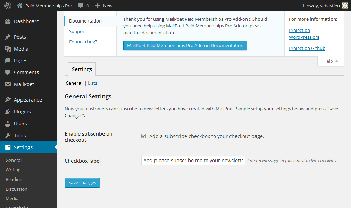
Task: Open Appearance menu item
Action: [28, 99]
